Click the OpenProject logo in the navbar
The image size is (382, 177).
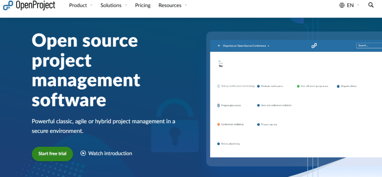(29, 5)
